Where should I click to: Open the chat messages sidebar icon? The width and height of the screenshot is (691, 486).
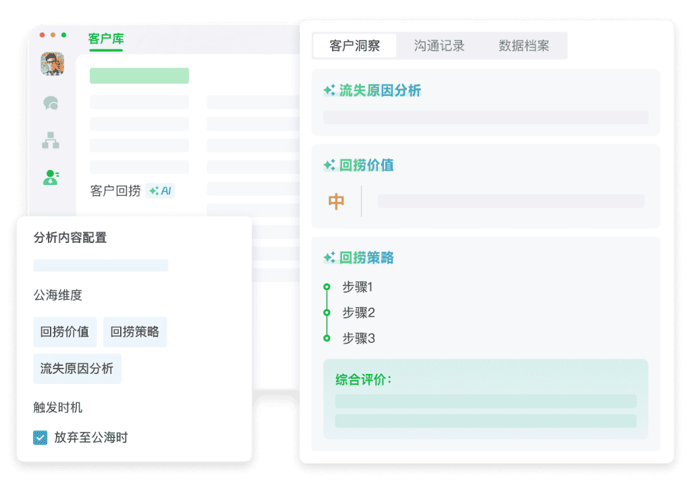coord(51,103)
